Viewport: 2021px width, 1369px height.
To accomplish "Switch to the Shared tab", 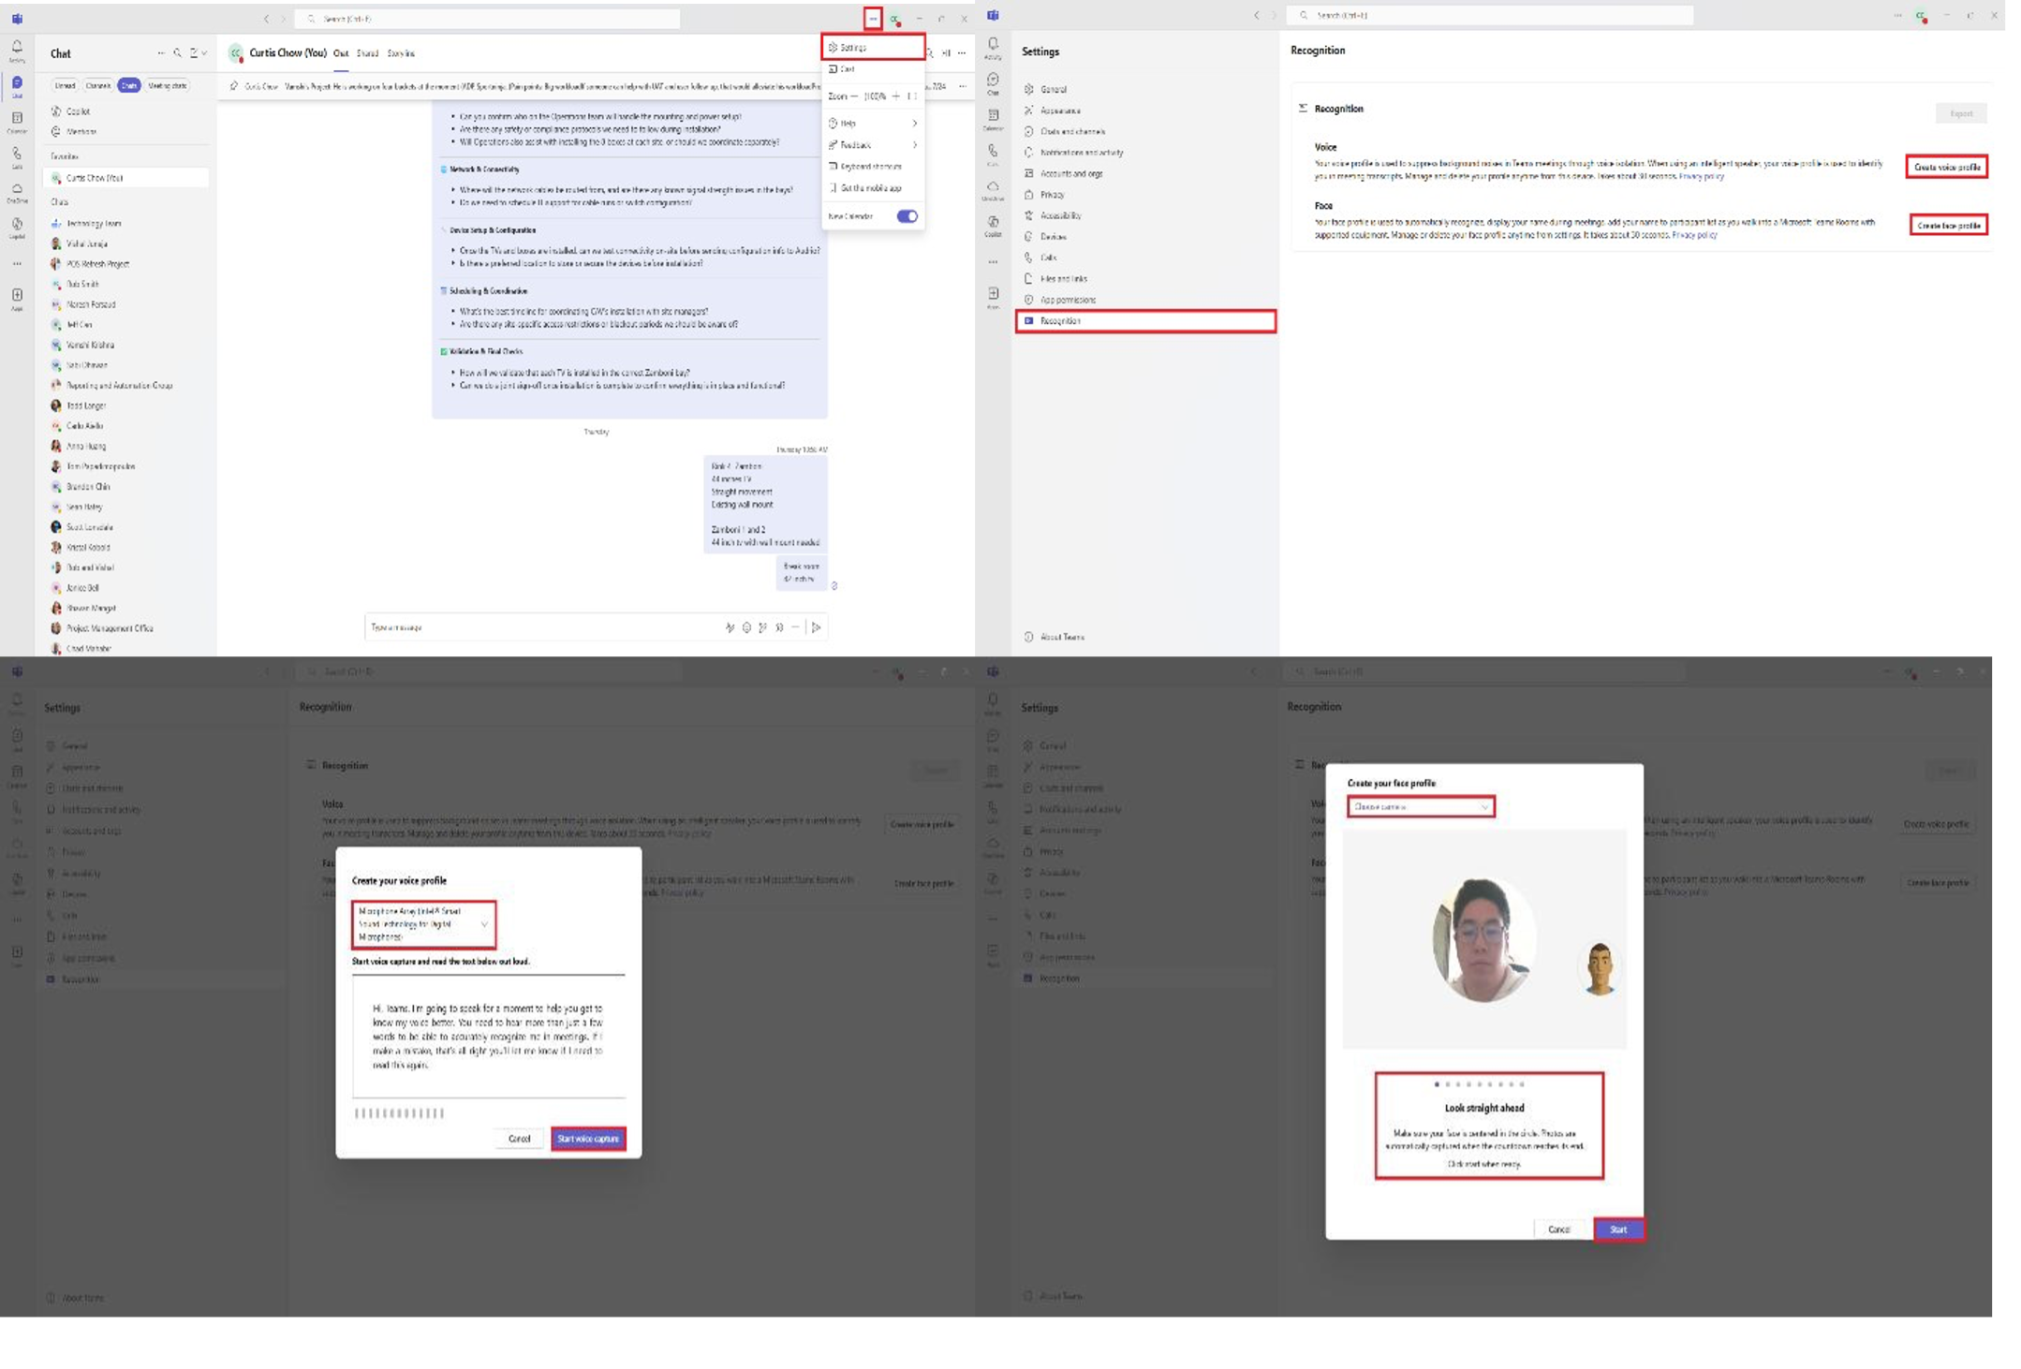I will (367, 53).
